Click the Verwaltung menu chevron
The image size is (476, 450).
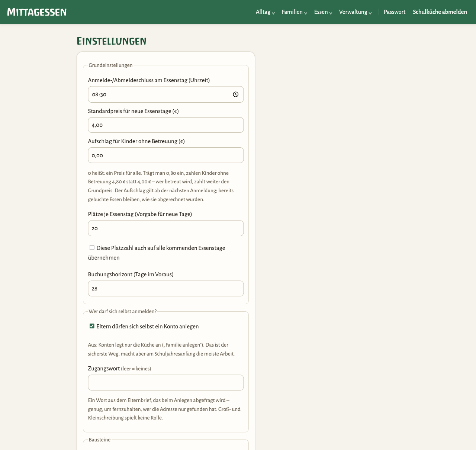[x=370, y=13]
